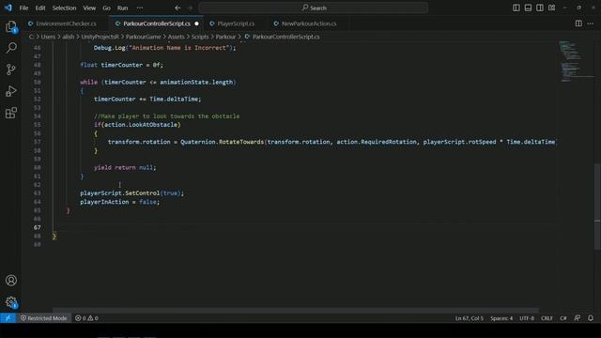
Task: Click 'if(action.LookAtObstacle)' code line
Action: pos(137,125)
